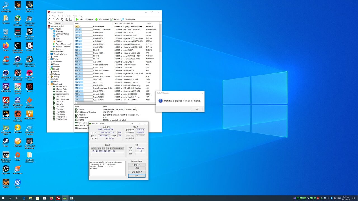Click the AIDA64 up-level arrow icon
The image size is (358, 201).
tap(58, 20)
